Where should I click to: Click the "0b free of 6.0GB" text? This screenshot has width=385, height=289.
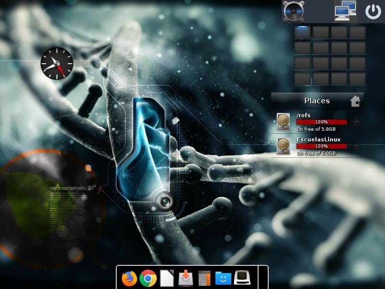(x=316, y=153)
